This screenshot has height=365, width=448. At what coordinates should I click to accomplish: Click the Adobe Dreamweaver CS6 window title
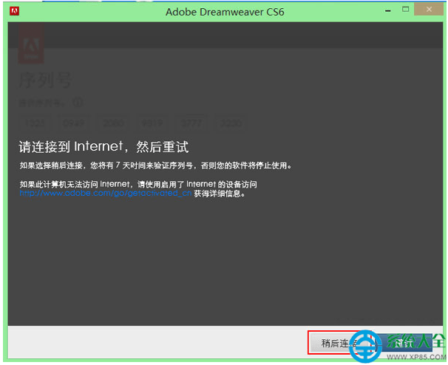pos(225,12)
